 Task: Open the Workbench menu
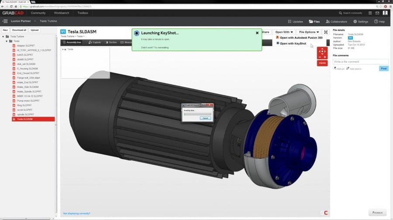coord(62,13)
